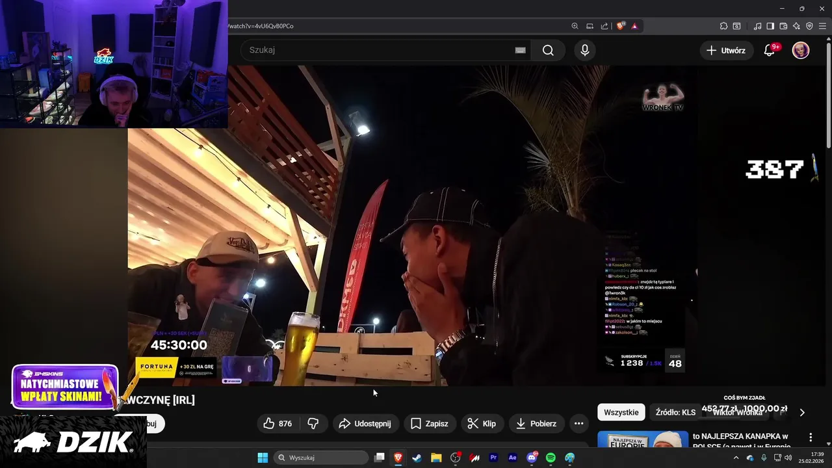Image resolution: width=832 pixels, height=468 pixels.
Task: Open File Explorer from the taskbar
Action: pos(436,458)
